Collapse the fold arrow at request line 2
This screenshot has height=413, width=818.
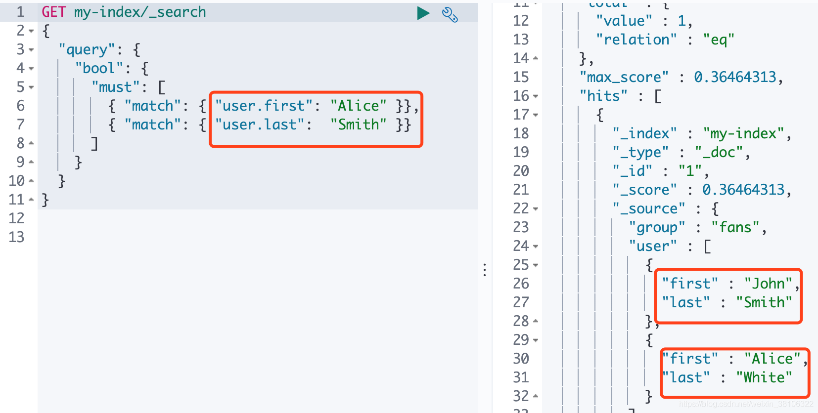pyautogui.click(x=31, y=31)
